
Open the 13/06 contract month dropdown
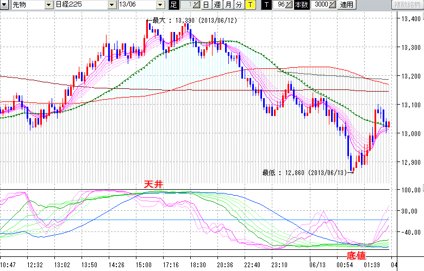(x=160, y=5)
